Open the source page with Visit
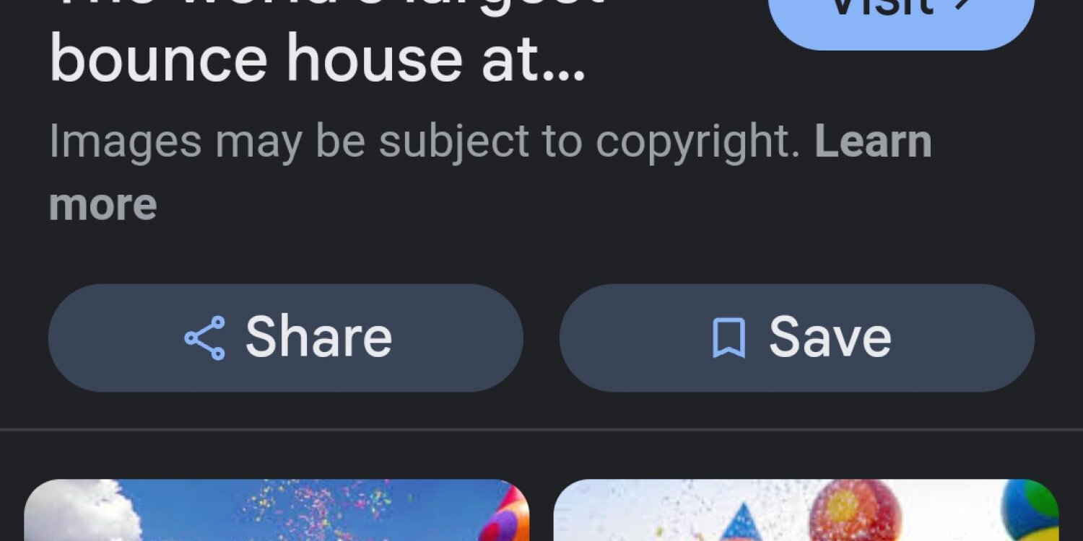The width and height of the screenshot is (1083, 541). coord(902,14)
